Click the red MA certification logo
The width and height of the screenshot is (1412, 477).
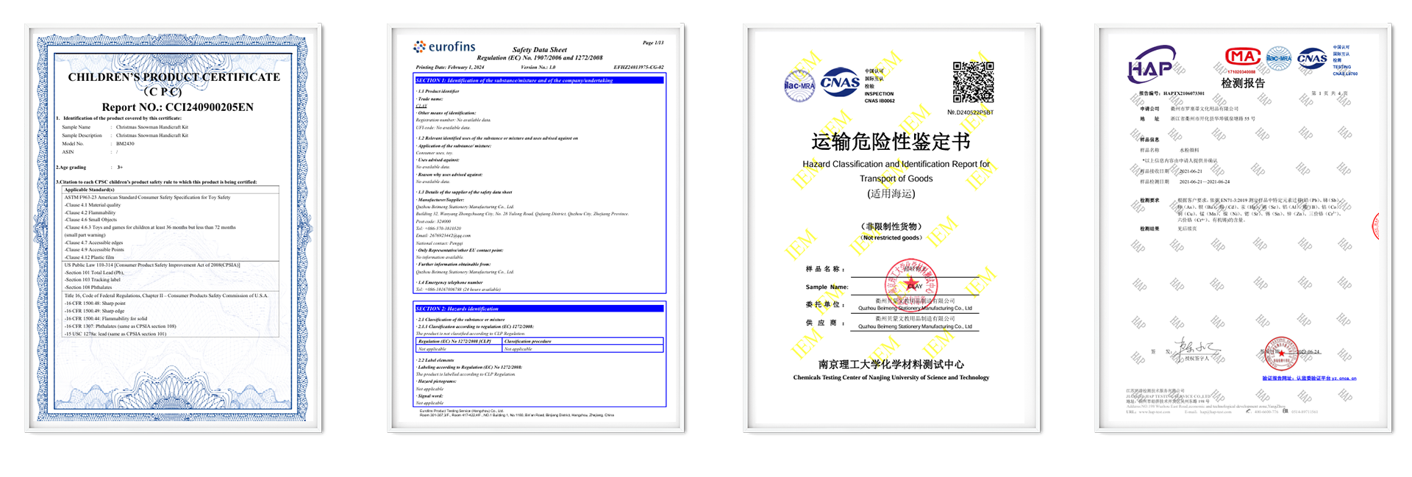pos(1242,57)
